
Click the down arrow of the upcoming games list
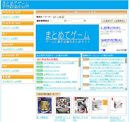[80, 89]
